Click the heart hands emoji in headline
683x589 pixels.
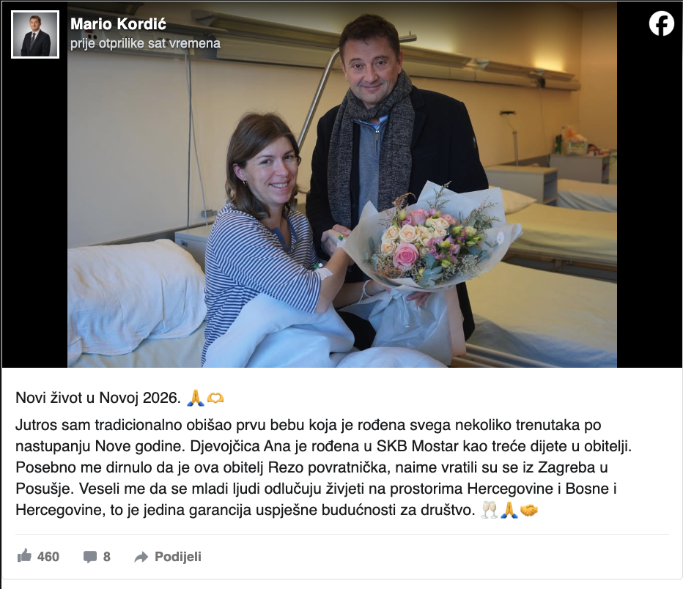click(x=215, y=398)
